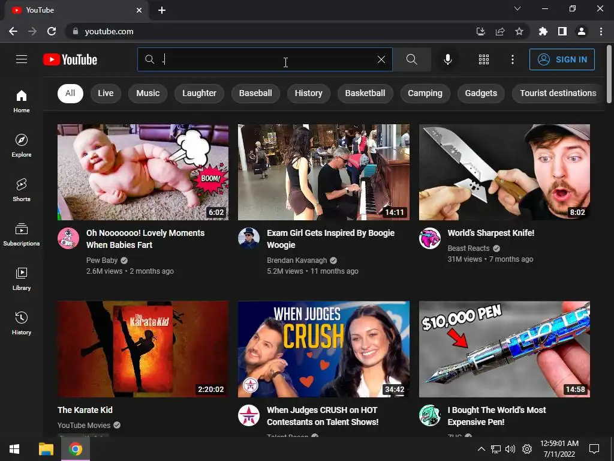Image resolution: width=614 pixels, height=461 pixels.
Task: Open Subscriptions in sidebar
Action: (x=22, y=235)
